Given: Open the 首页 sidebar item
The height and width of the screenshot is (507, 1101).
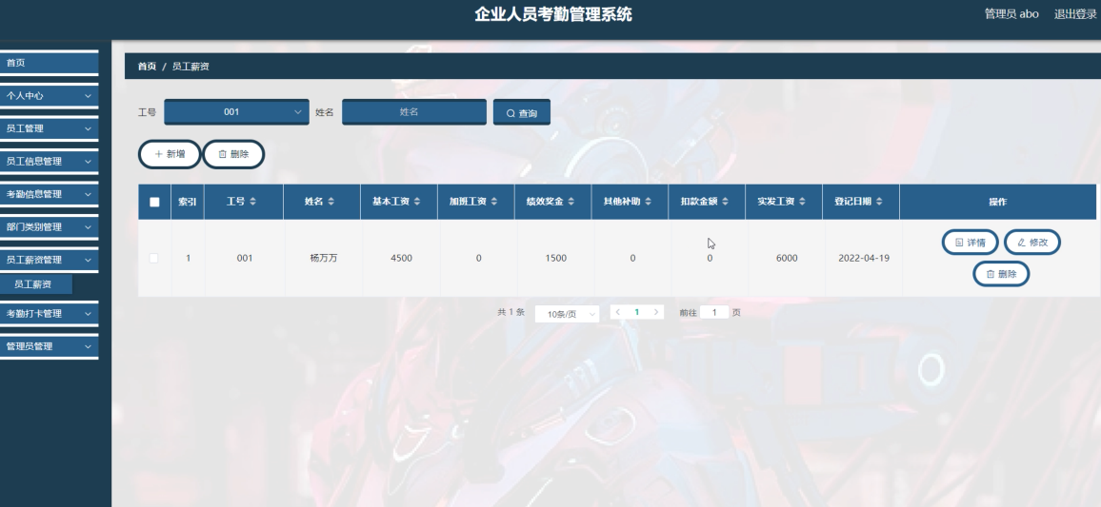Looking at the screenshot, I should (x=49, y=63).
